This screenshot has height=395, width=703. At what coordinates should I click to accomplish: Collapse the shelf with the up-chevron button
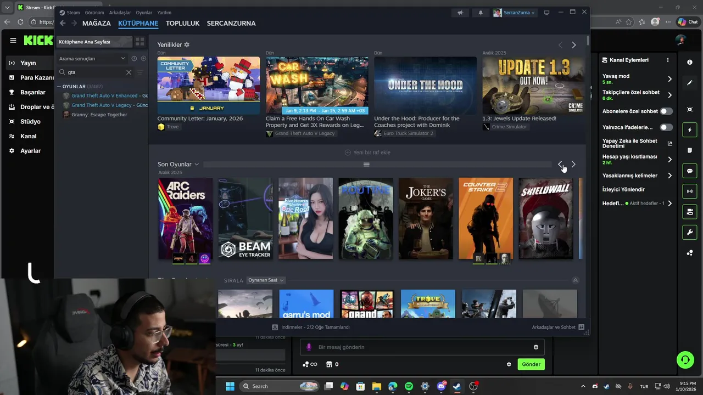coord(575,280)
